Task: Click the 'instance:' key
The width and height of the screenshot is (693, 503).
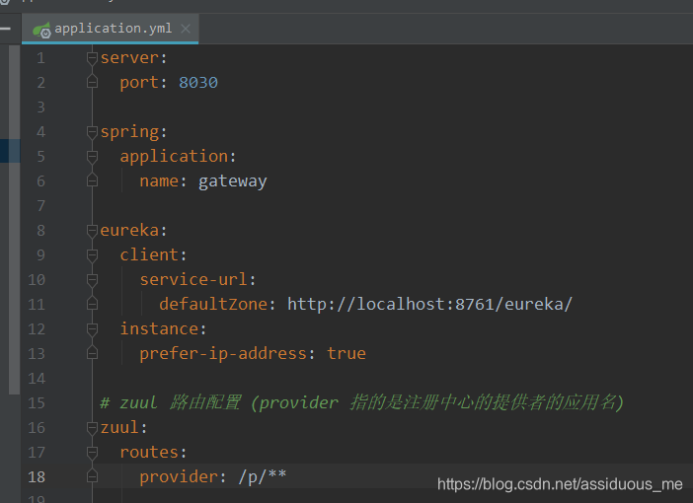Action: click(163, 328)
